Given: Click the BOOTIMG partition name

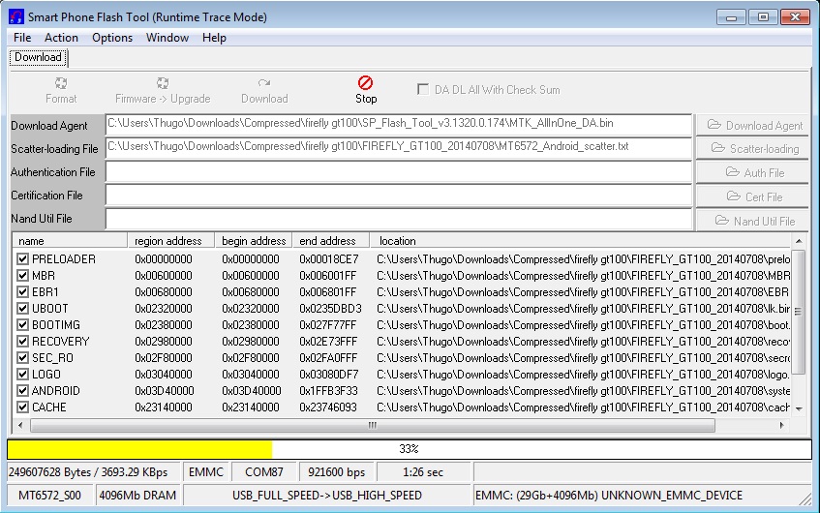Looking at the screenshot, I should coord(56,325).
